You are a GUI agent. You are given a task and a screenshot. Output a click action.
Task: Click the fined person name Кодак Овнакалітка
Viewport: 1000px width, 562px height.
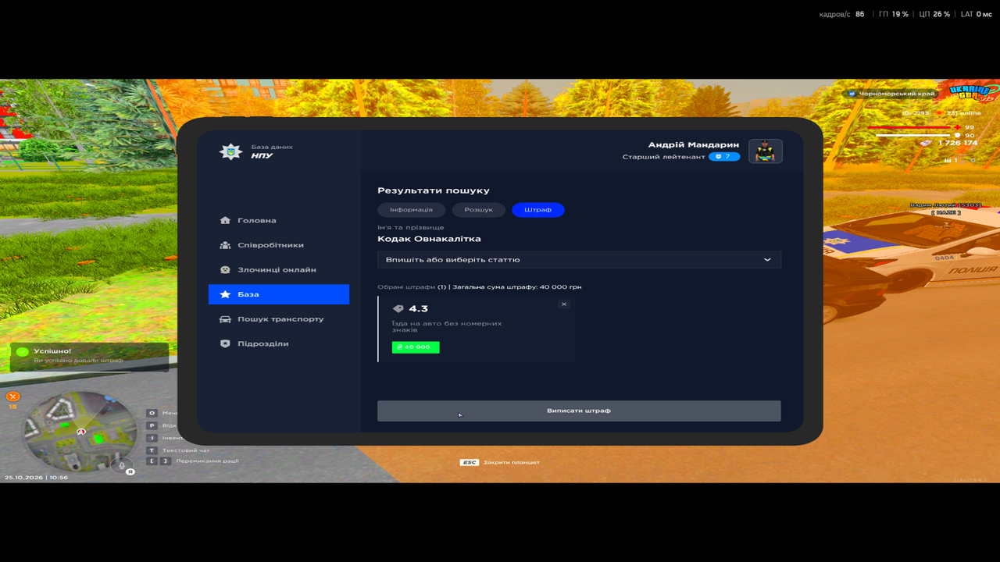430,239
